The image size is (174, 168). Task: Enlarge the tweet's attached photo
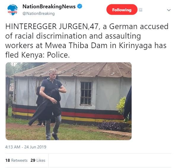point(68,101)
